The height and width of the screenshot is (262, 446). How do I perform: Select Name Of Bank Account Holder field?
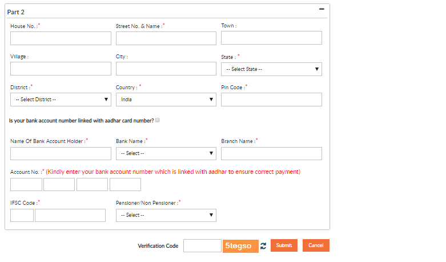pos(61,153)
